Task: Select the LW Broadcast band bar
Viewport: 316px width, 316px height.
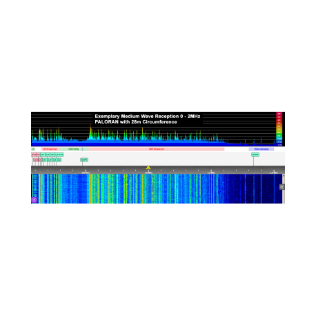Action: click(50, 149)
